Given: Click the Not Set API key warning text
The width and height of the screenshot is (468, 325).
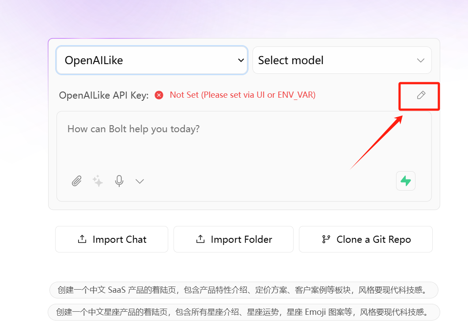Looking at the screenshot, I should [243, 95].
